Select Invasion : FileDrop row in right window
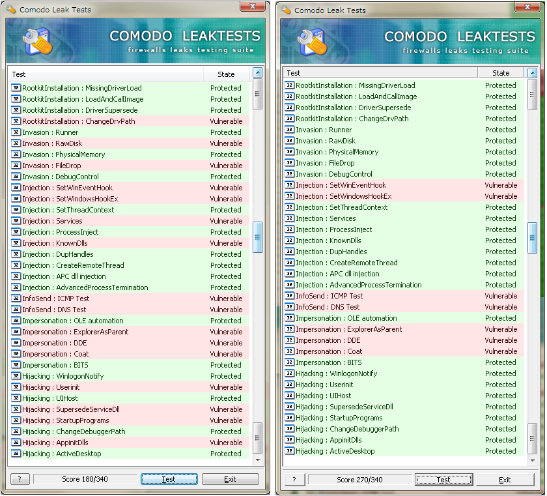 tap(404, 163)
